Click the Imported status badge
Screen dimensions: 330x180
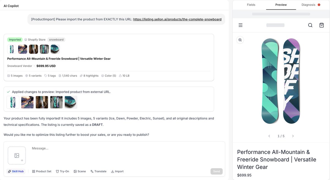coord(15,40)
